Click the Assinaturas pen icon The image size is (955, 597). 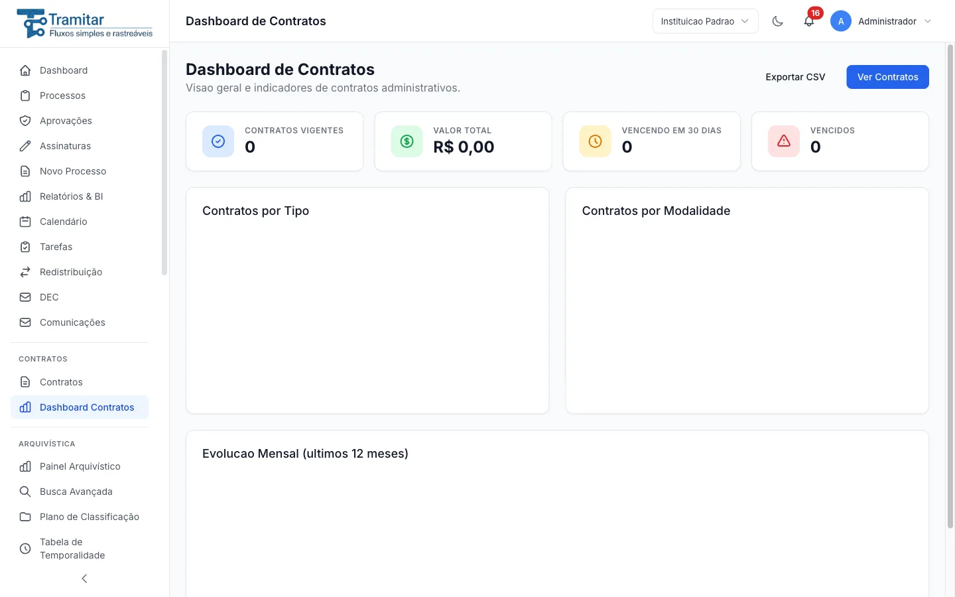click(x=25, y=146)
